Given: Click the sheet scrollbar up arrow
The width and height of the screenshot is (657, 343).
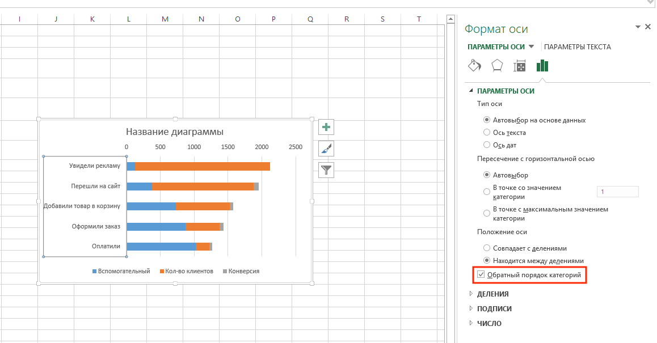Looking at the screenshot, I should (450, 19).
